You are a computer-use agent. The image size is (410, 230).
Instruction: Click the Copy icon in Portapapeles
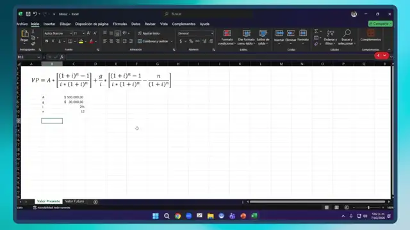[33, 38]
